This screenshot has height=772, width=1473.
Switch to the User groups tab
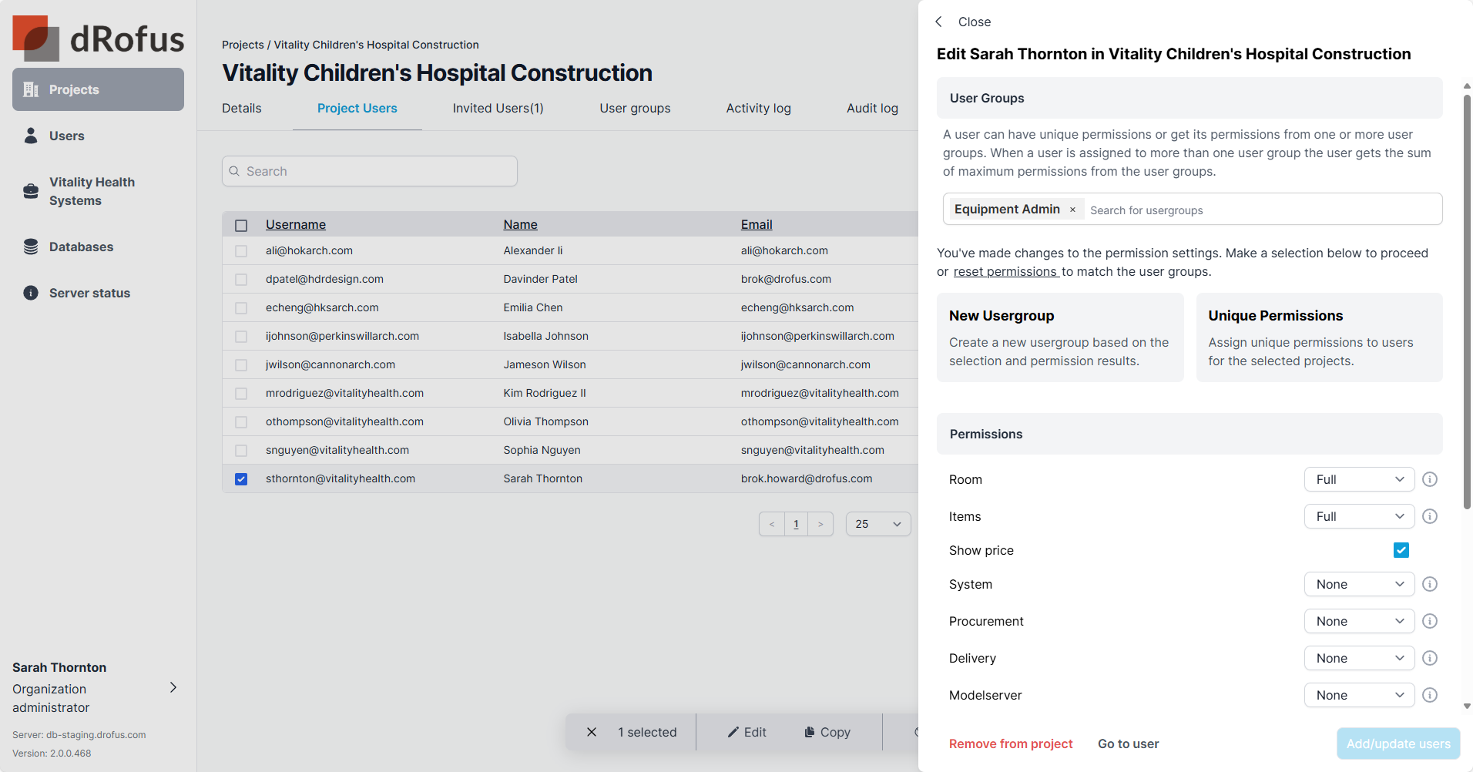[x=635, y=109]
